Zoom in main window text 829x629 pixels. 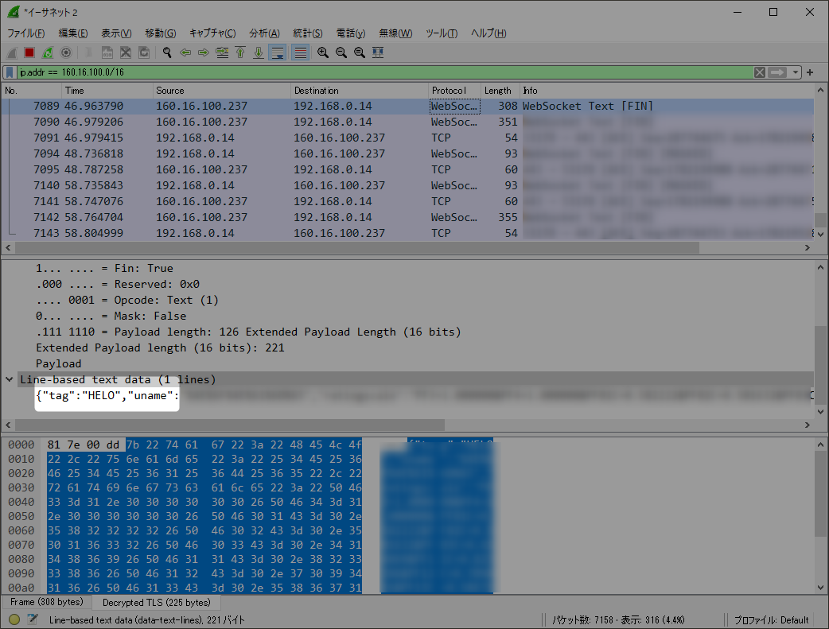323,52
